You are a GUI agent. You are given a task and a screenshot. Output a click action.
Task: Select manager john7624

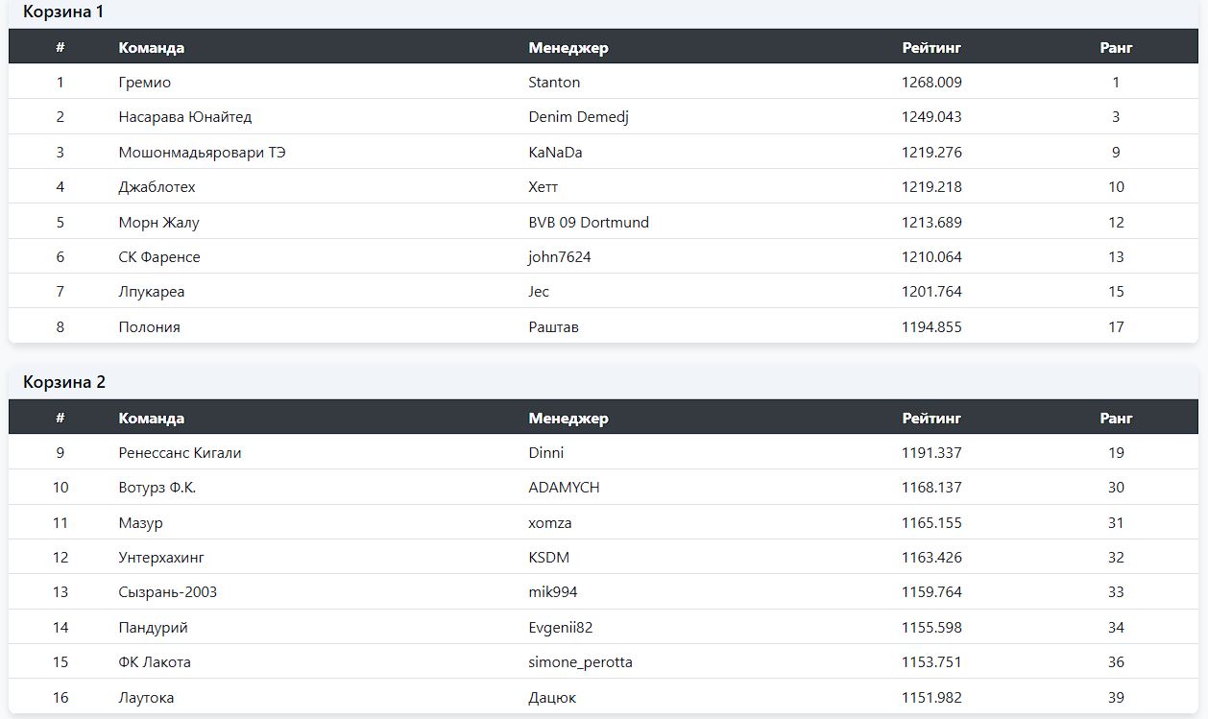[560, 257]
